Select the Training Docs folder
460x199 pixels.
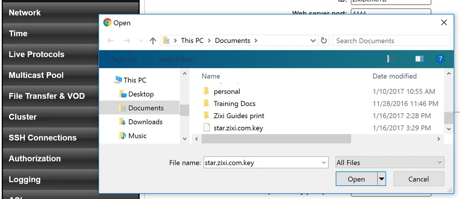tap(234, 104)
